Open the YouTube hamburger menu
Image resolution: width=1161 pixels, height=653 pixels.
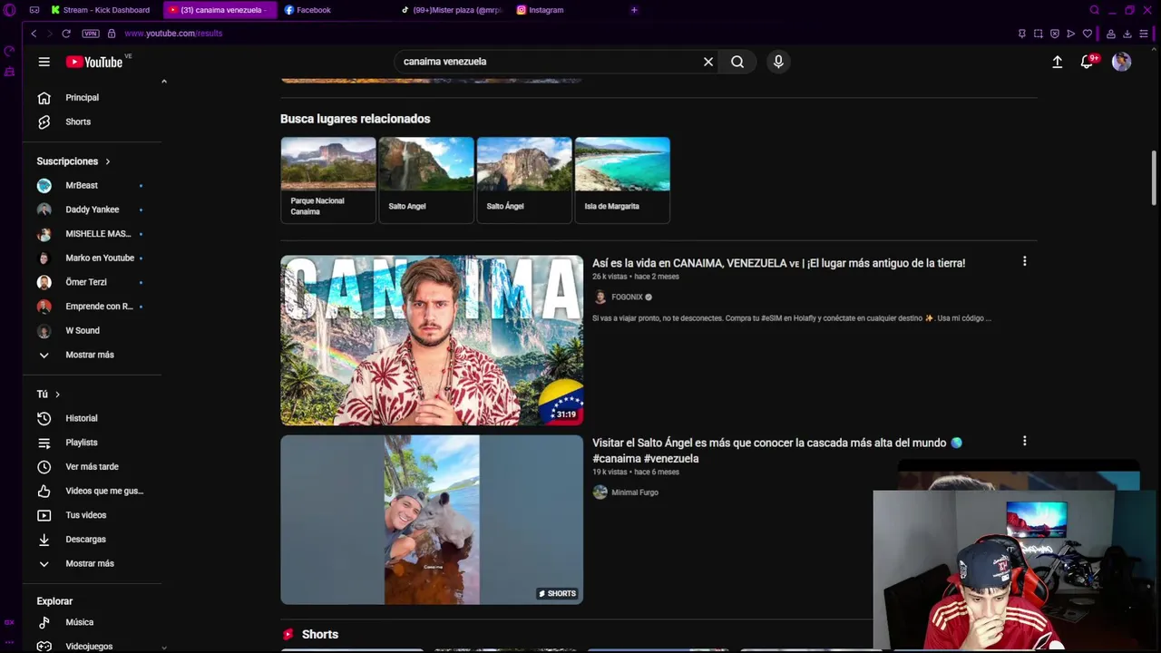click(x=44, y=62)
